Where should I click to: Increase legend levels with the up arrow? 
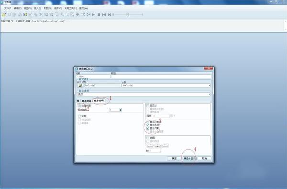coord(120,109)
